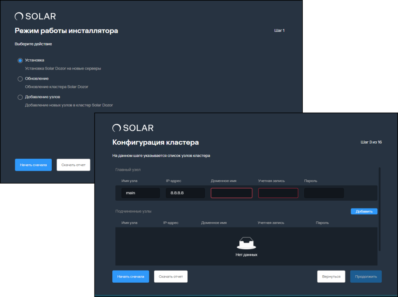The image size is (398, 297).
Task: Click the highlighted 'Учетная запись' field
Action: pyautogui.click(x=278, y=193)
